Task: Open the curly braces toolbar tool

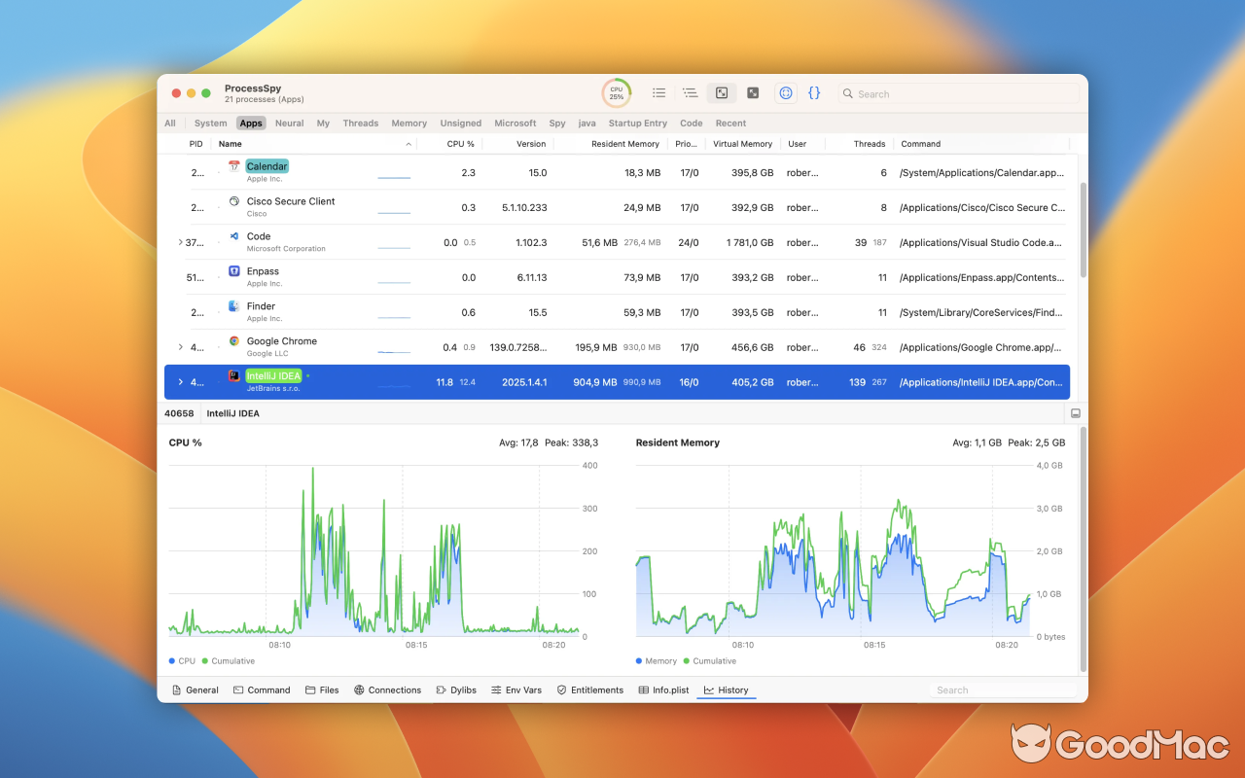Action: 814,92
